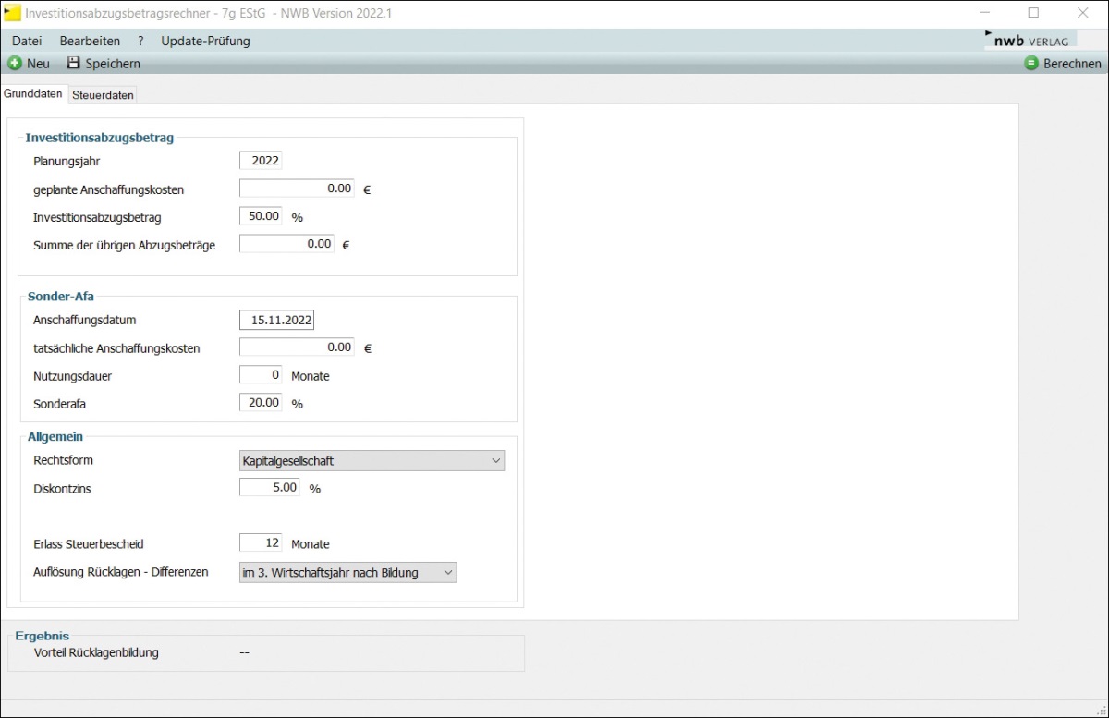
Task: Click the nwb Verlag logo
Action: 1030,41
